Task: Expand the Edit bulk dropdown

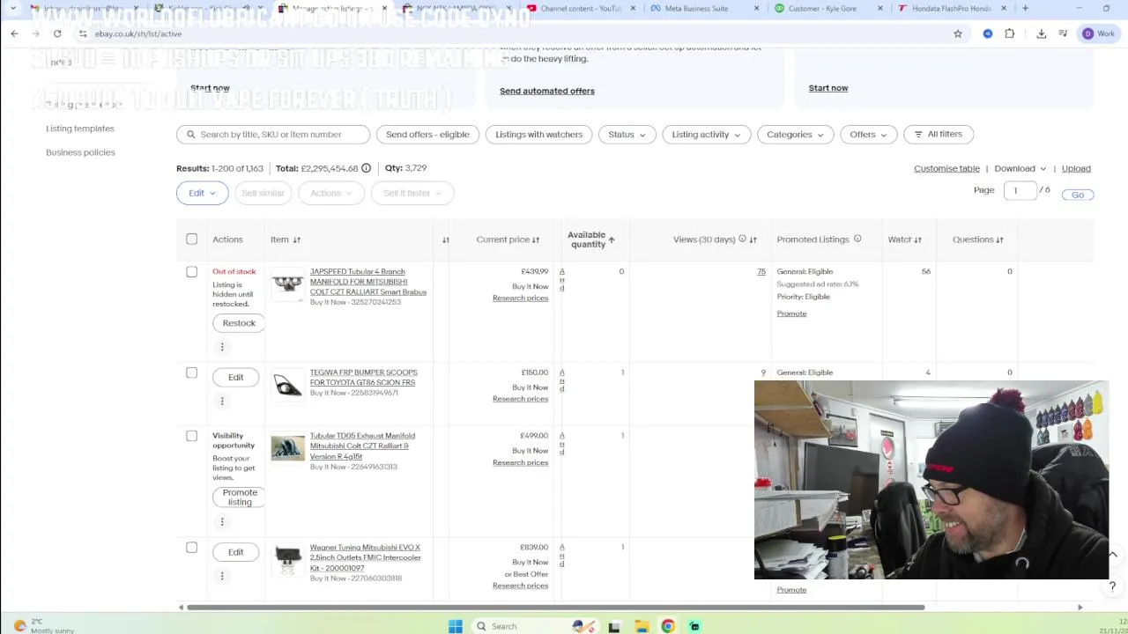Action: (202, 193)
